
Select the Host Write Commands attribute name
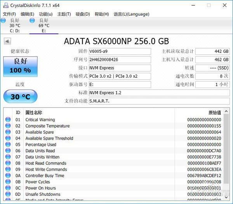pos(46,169)
